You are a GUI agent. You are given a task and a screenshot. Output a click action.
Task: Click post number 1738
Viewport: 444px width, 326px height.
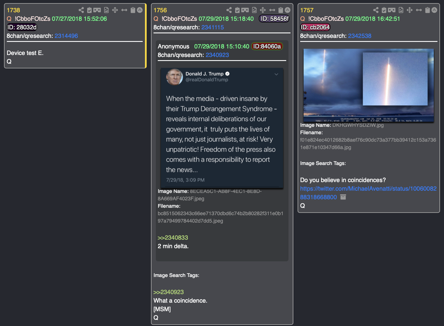tap(13, 10)
